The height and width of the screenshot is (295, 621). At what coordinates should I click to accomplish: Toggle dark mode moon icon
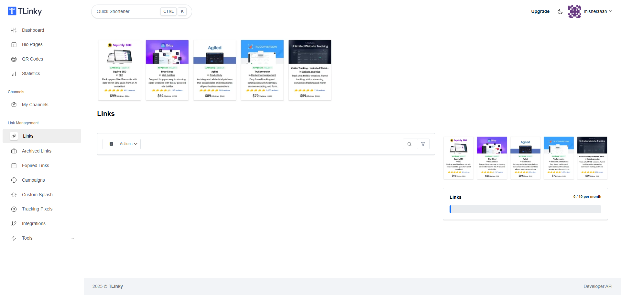coord(560,12)
